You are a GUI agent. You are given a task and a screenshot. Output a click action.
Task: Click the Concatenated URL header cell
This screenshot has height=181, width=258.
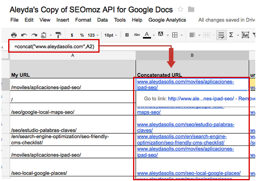(x=192, y=69)
